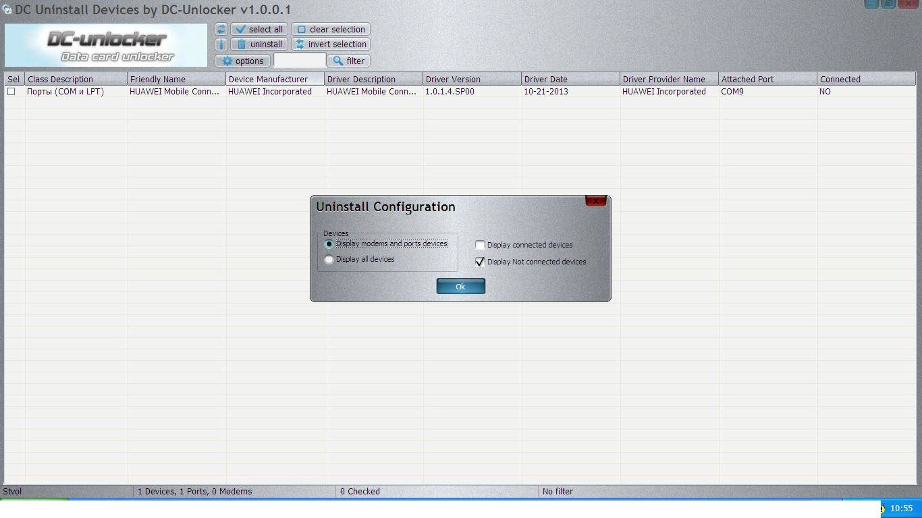Click the HUAWEI Mobile Conn... driver description cell
Viewport: 922px width, 518px height.
point(374,92)
